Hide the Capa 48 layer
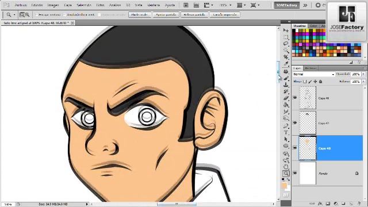This screenshot has width=368, height=207. coord(295,148)
